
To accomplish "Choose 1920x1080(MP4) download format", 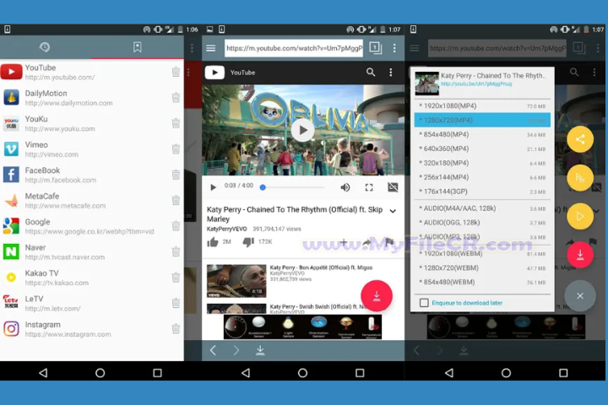I will pos(482,105).
